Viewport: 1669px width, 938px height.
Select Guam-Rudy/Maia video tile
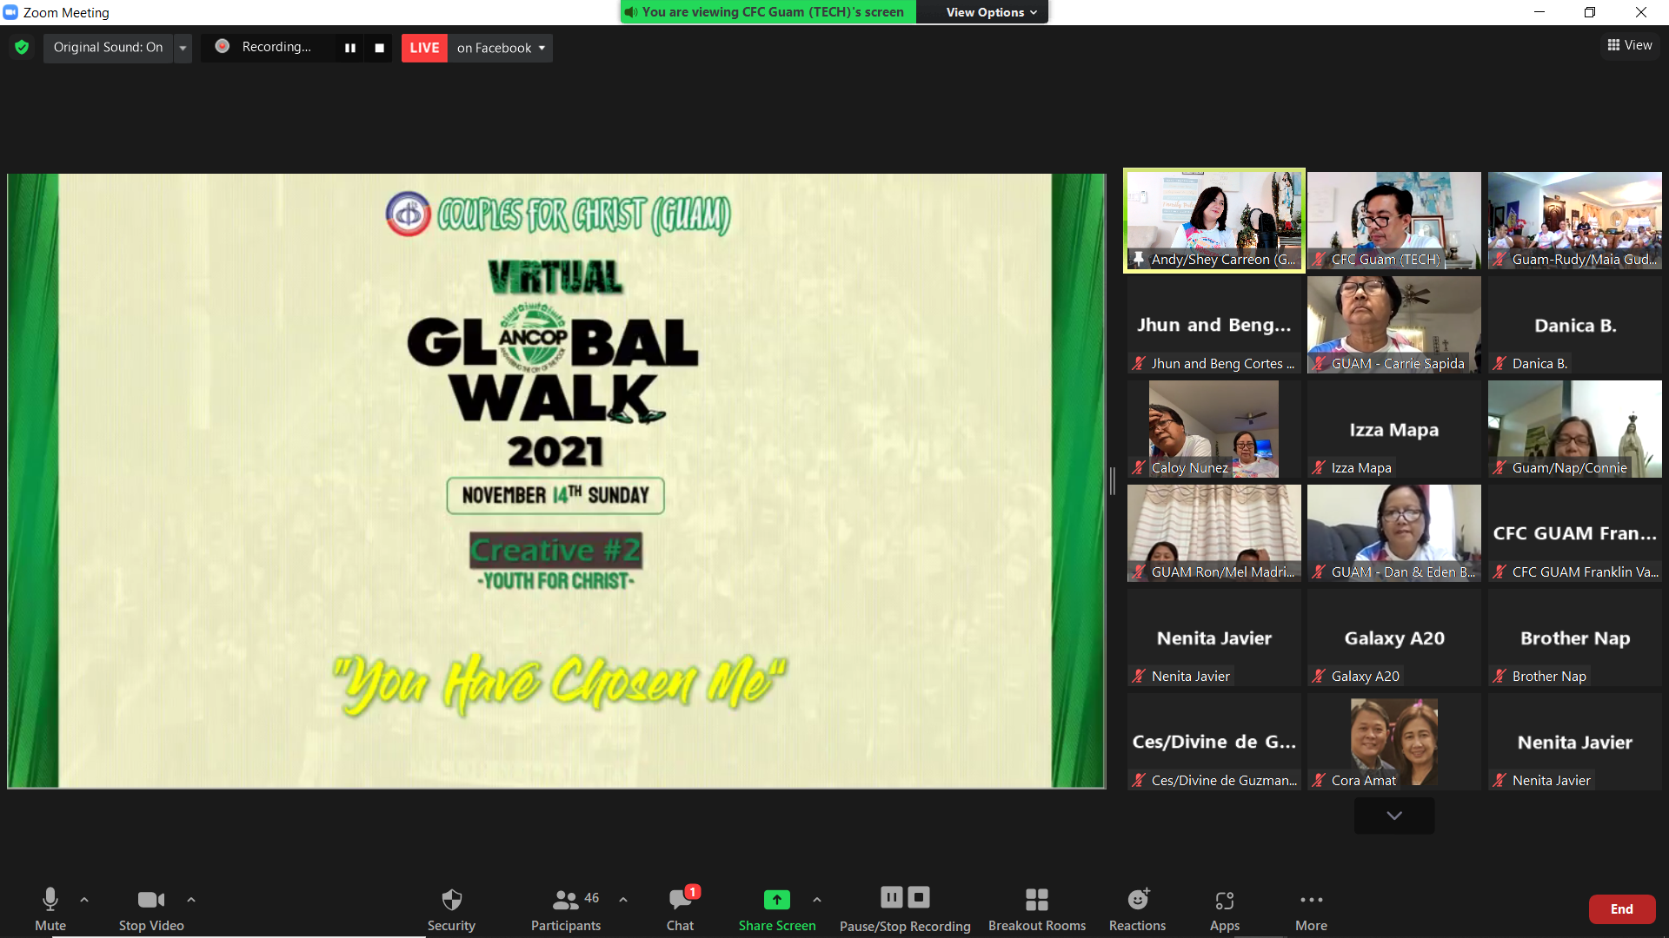(x=1575, y=221)
